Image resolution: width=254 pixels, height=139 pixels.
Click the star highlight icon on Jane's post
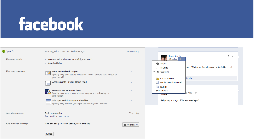[x=229, y=56]
